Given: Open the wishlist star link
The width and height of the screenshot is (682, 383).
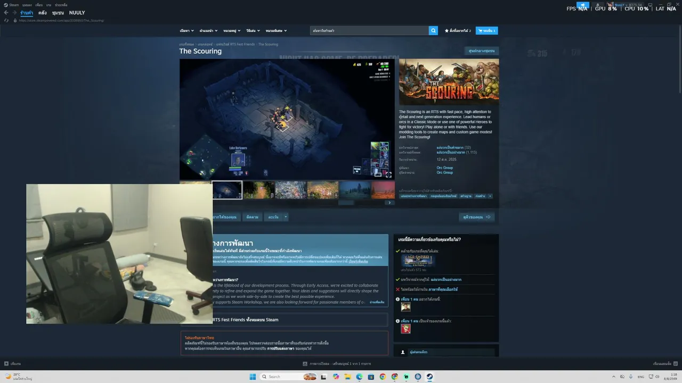Looking at the screenshot, I should tap(458, 31).
